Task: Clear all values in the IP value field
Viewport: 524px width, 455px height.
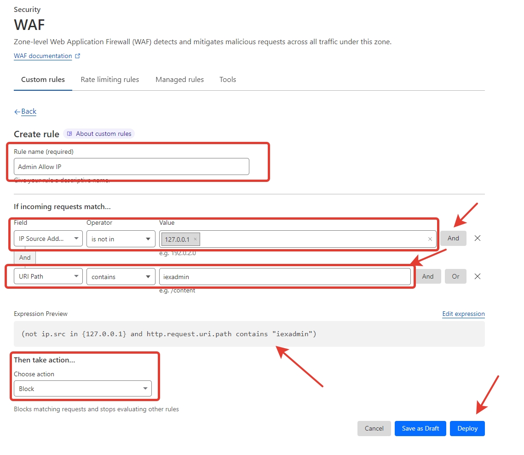Action: tap(430, 239)
